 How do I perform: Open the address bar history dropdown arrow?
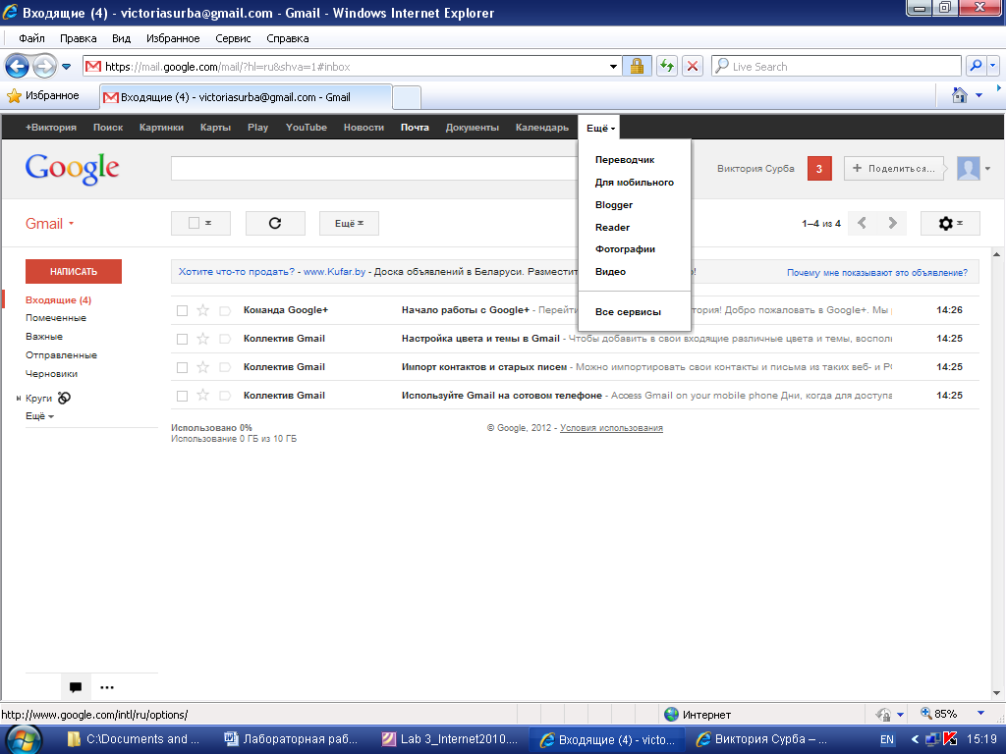pos(613,66)
